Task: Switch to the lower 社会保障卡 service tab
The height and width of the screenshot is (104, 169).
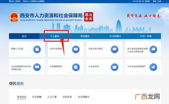Action: click(84, 97)
